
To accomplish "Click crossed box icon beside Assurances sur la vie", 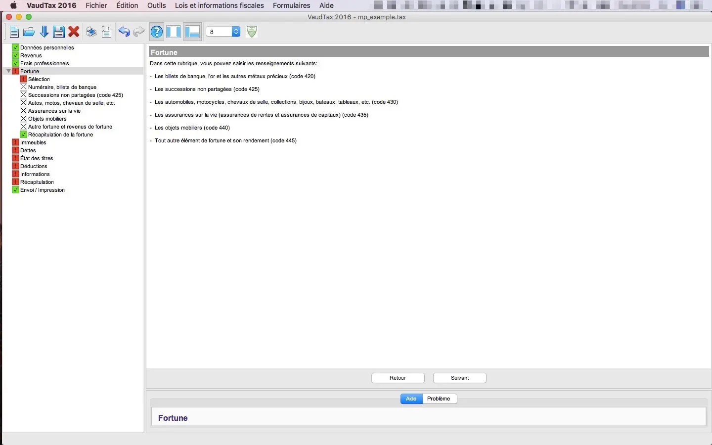I will tap(23, 111).
